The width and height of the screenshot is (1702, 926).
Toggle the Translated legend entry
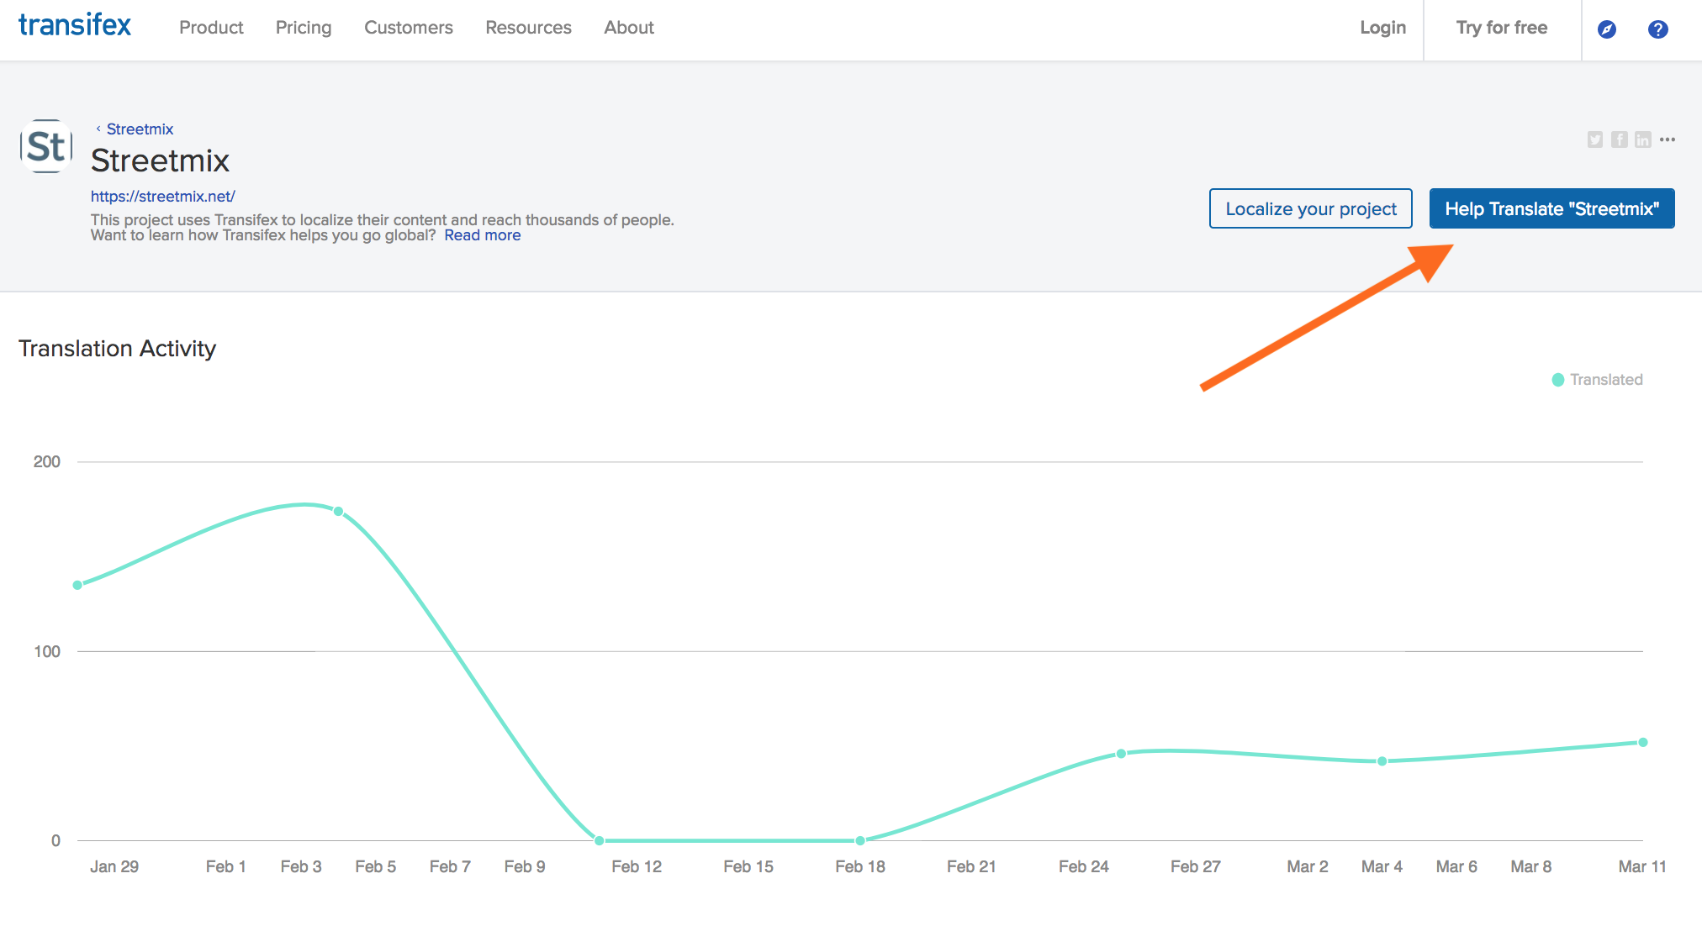click(x=1598, y=380)
